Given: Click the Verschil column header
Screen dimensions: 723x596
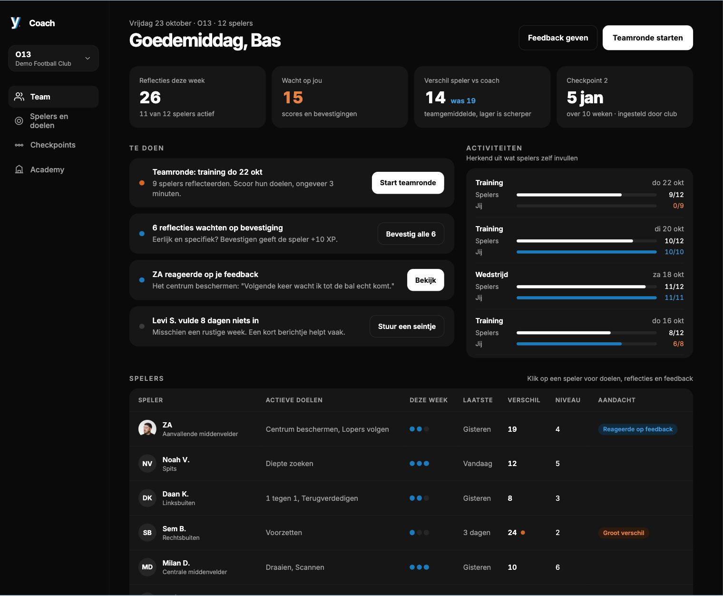Looking at the screenshot, I should [524, 400].
